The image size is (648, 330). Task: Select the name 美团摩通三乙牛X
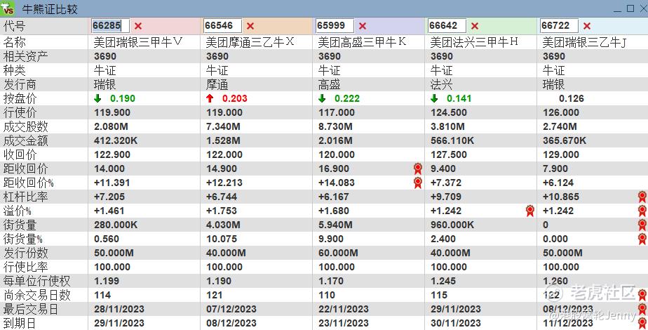coord(250,42)
